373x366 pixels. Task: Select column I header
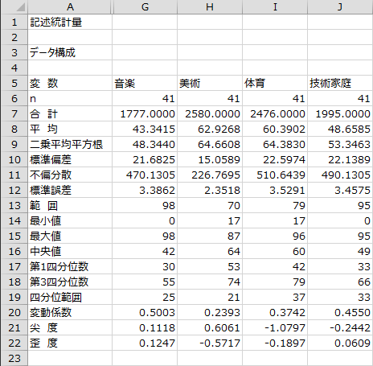tap(275, 6)
